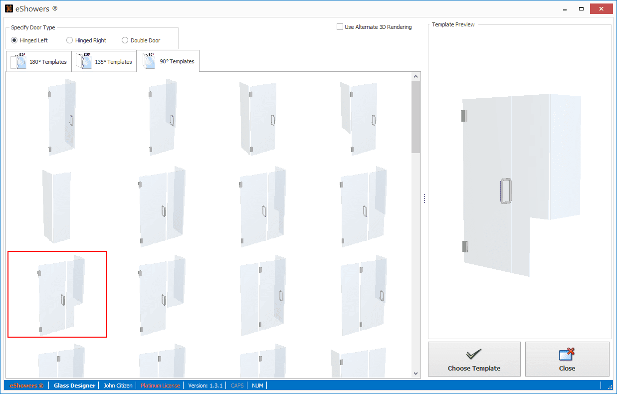Click the splitter handle beside the preview panel
Viewport: 617px width, 394px height.
coord(424,198)
